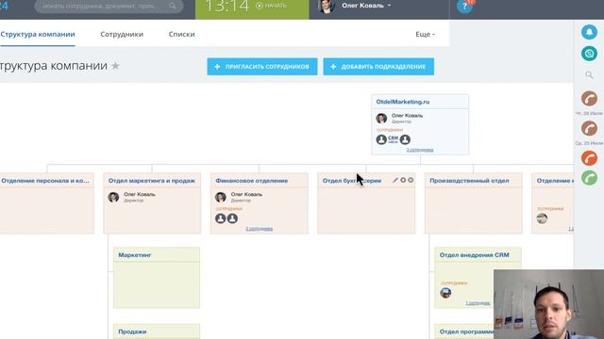The height and width of the screenshot is (339, 604).
Task: Click Олег Коваль name in Отдел маркетинга и продаж
Action: point(140,194)
